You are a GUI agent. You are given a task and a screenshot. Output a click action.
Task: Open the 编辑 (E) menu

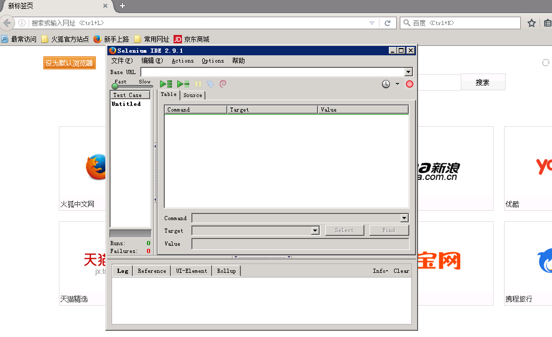pos(152,61)
